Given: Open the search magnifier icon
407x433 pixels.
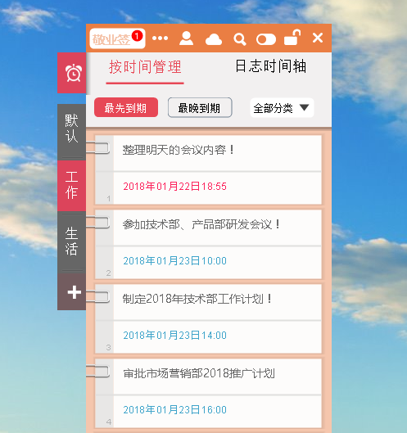Looking at the screenshot, I should (240, 39).
